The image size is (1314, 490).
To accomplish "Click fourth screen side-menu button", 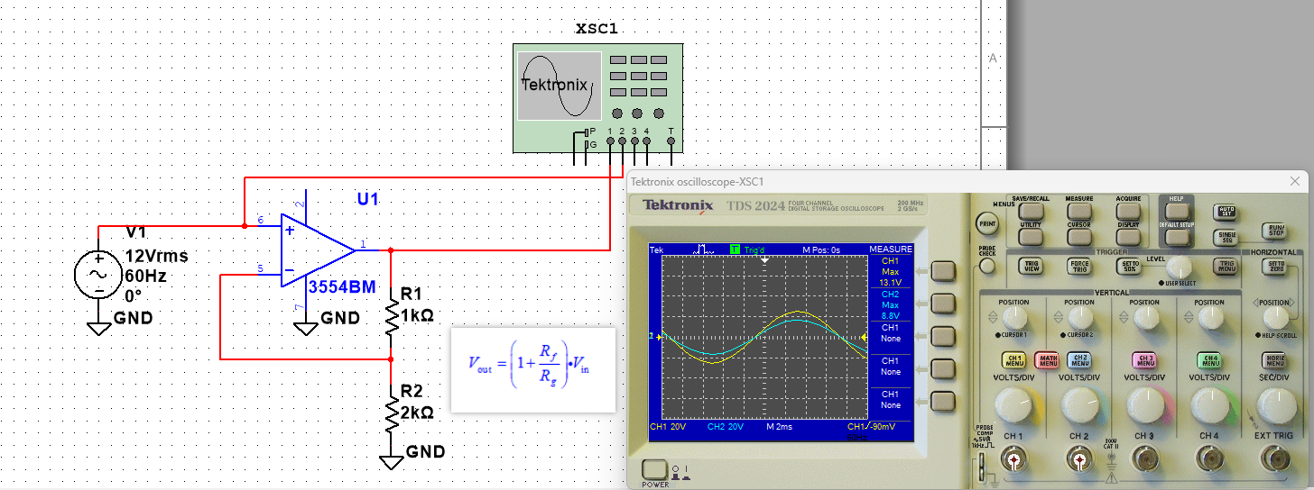I will 943,368.
